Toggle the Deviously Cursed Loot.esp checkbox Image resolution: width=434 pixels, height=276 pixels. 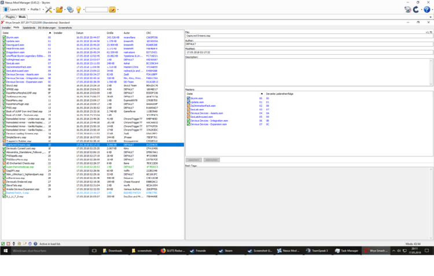[4, 148]
